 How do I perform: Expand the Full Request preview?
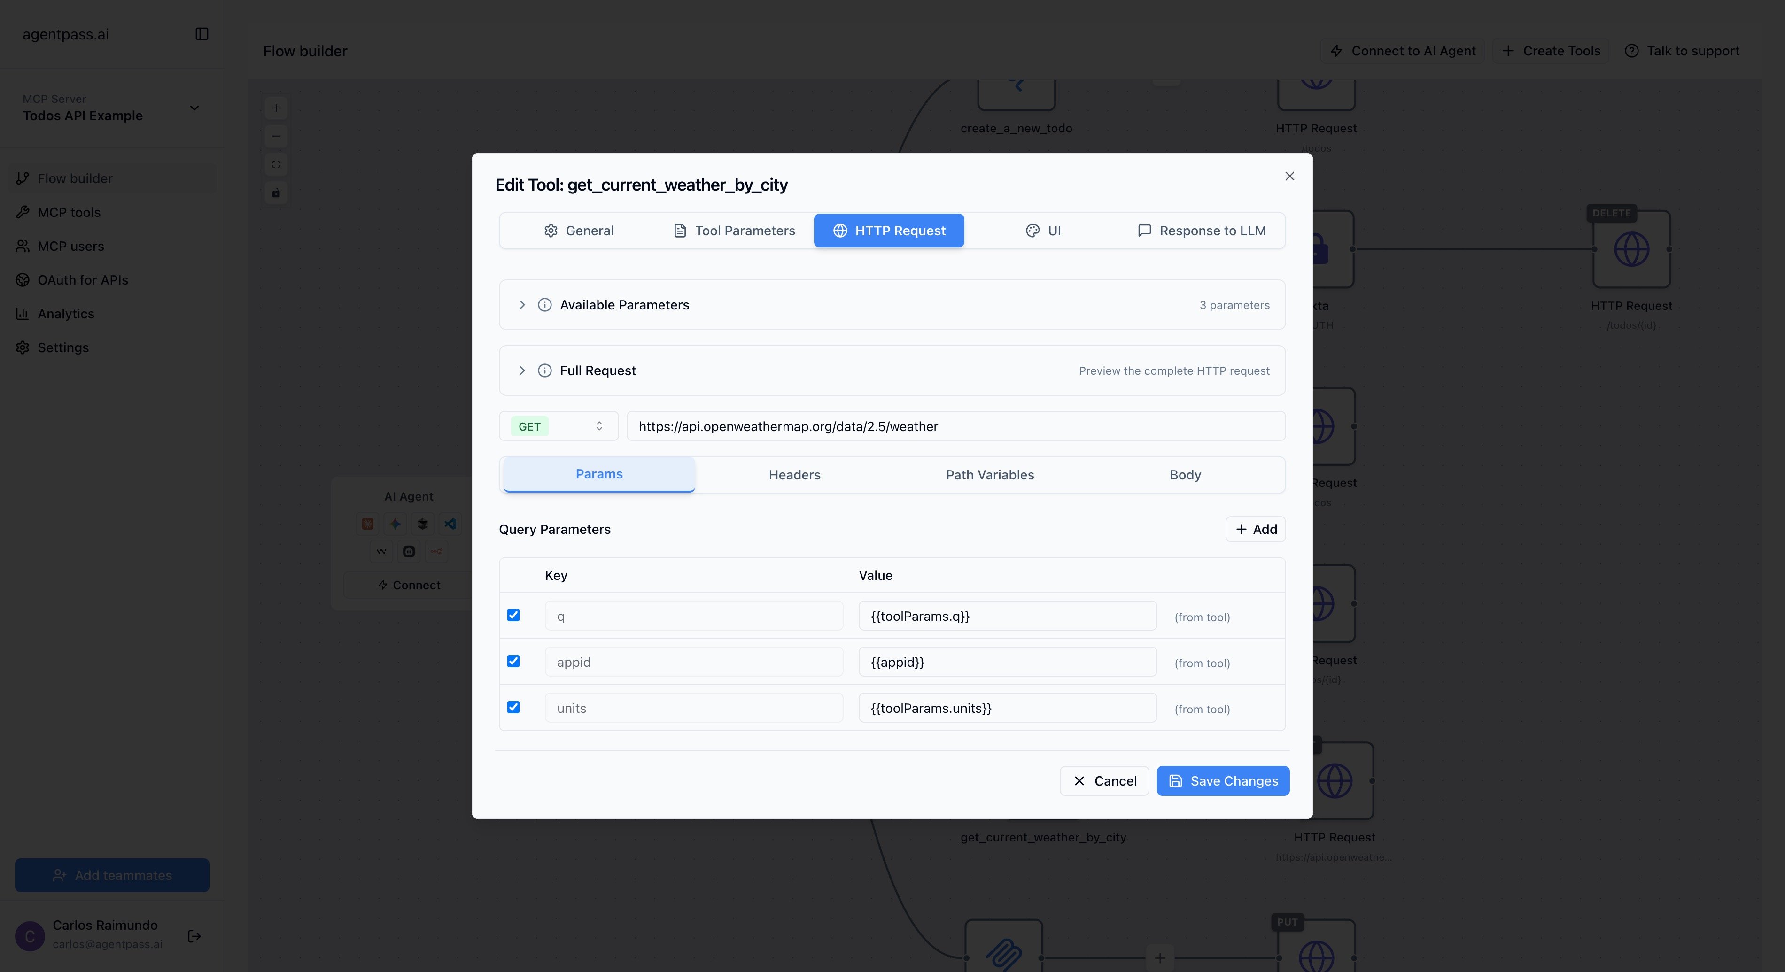tap(892, 370)
